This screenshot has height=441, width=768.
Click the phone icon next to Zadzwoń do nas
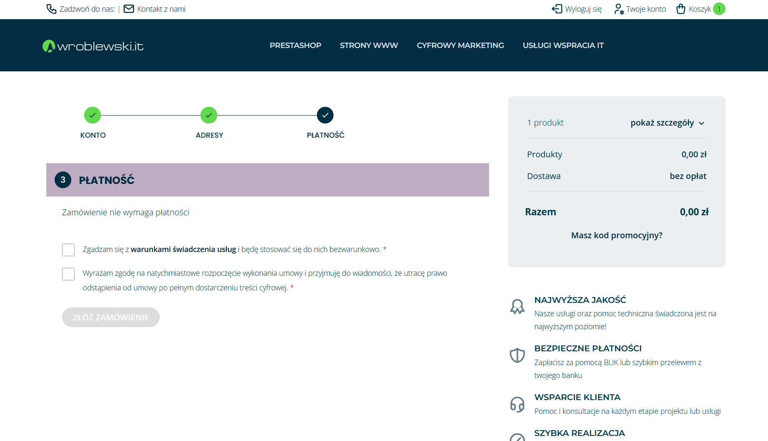pyautogui.click(x=51, y=9)
